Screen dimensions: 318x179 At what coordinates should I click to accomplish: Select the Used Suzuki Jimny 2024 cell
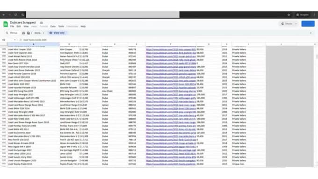[33, 157]
